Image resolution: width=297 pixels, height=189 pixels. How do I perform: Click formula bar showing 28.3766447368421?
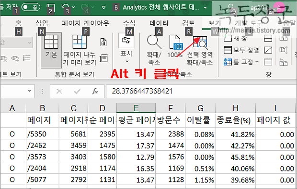[201, 91]
